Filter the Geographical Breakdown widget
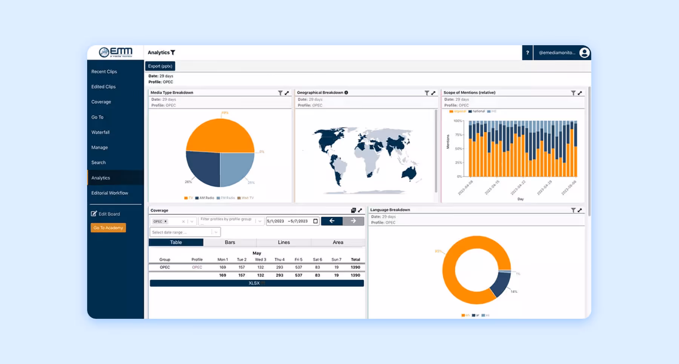 tap(427, 93)
